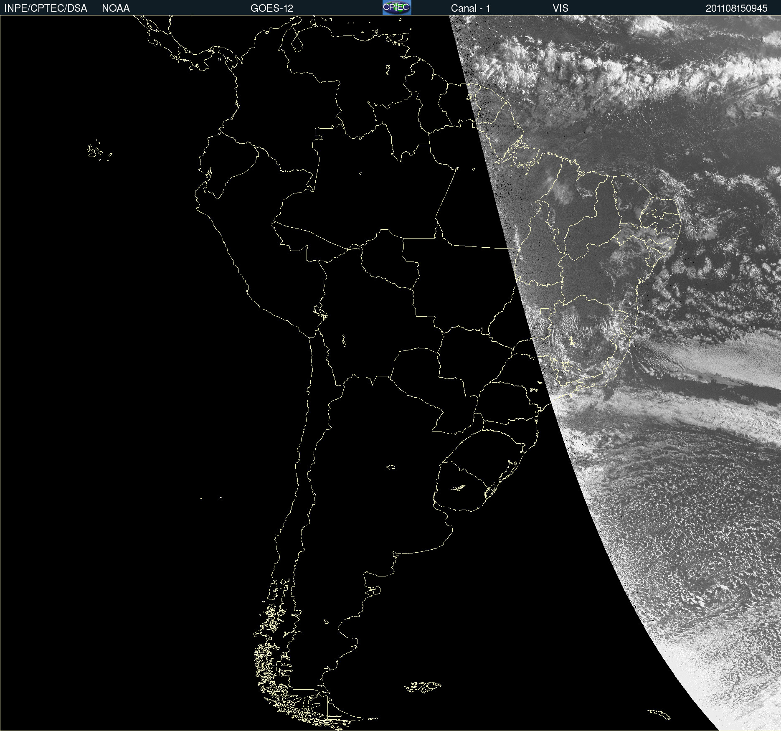Click the VIS channel label

tap(560, 8)
